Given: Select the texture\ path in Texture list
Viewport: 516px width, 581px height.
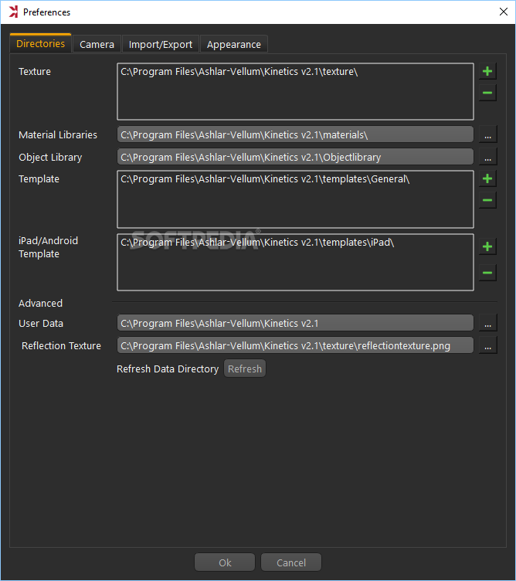Looking at the screenshot, I should (x=239, y=72).
